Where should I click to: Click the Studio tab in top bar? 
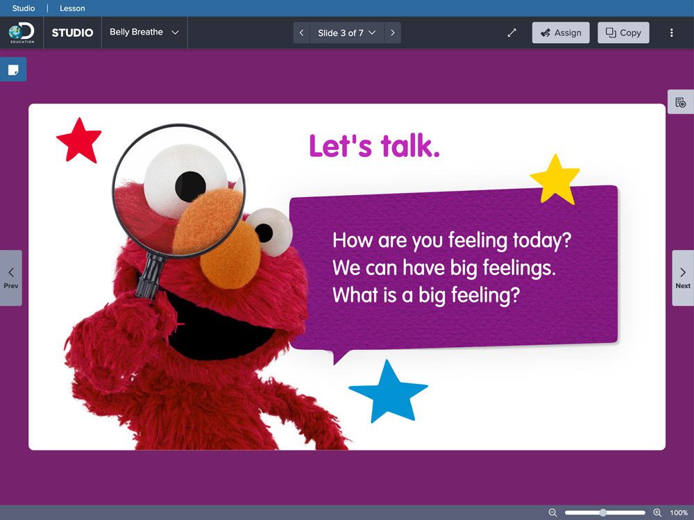coord(24,8)
